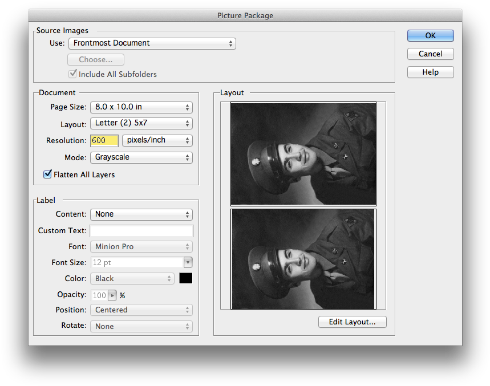Click the Custom Text field
490x386 pixels.
(141, 231)
